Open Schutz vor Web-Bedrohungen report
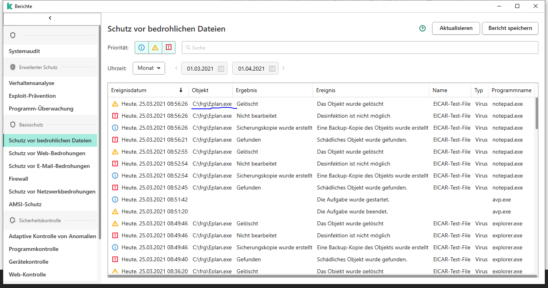The width and height of the screenshot is (548, 288). (x=47, y=154)
